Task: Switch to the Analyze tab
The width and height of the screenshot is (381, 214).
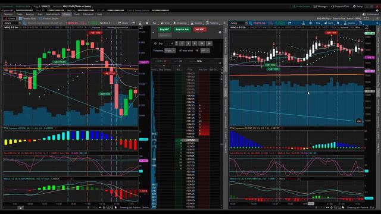Action: click(30, 14)
